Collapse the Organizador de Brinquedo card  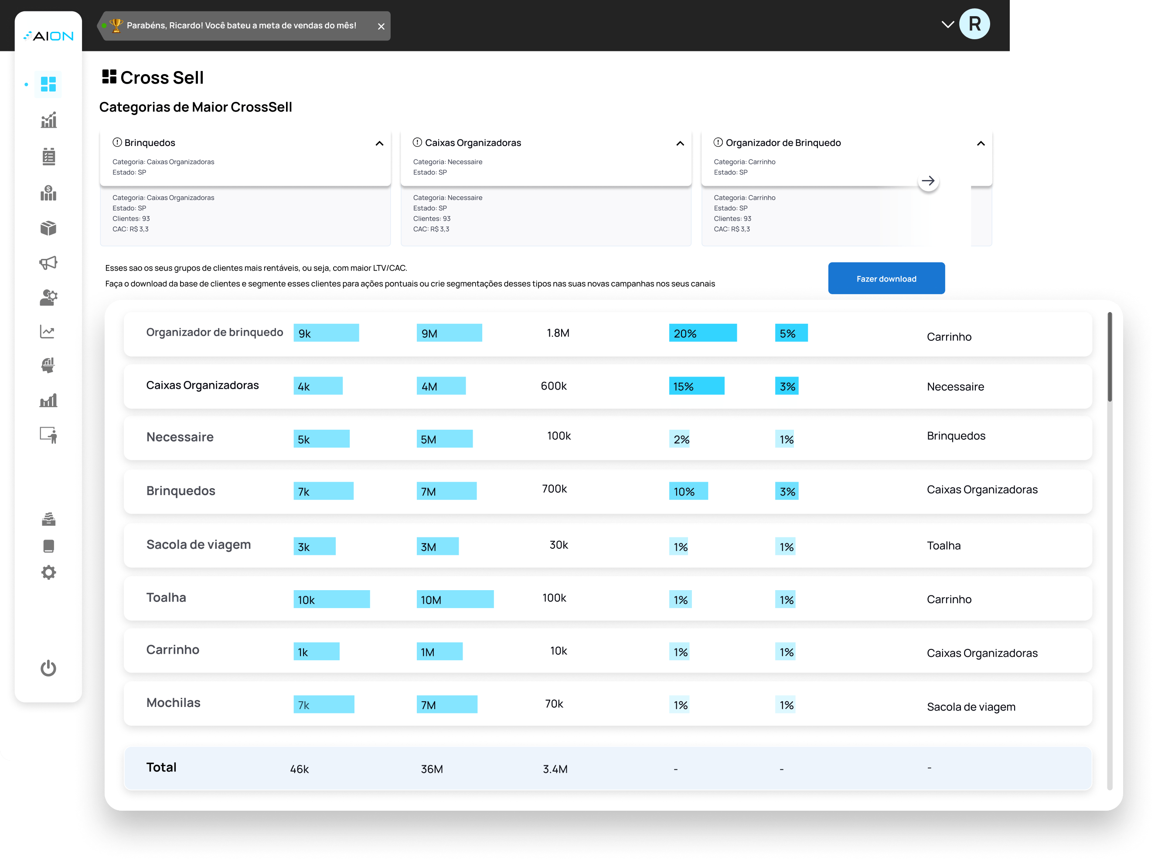tap(981, 143)
